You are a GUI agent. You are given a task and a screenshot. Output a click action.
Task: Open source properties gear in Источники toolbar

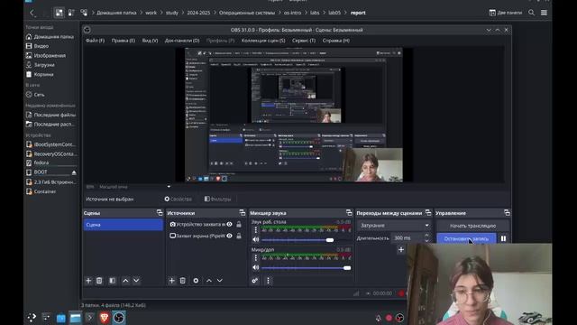pos(196,281)
